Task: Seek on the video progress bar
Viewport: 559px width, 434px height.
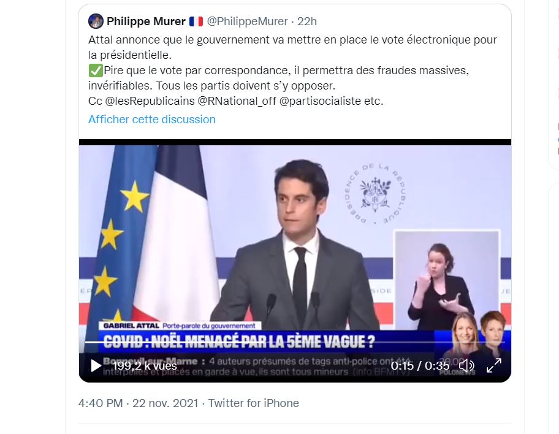Action: (x=295, y=342)
